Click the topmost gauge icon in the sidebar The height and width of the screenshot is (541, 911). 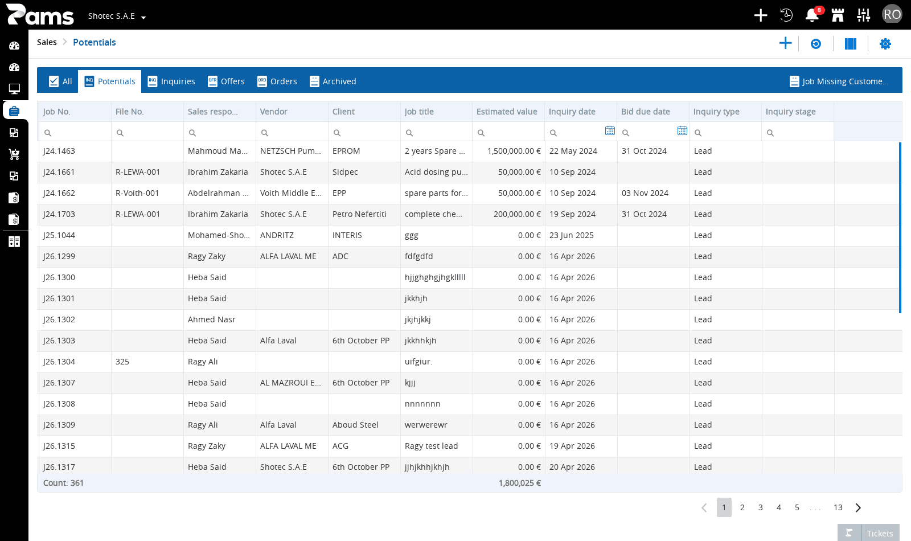pyautogui.click(x=14, y=46)
